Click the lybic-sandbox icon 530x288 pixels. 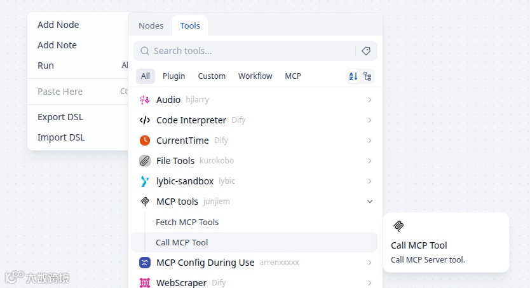coord(145,181)
